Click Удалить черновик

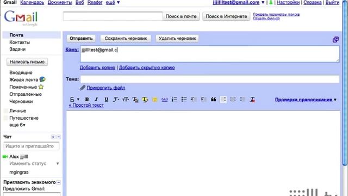coord(177,39)
